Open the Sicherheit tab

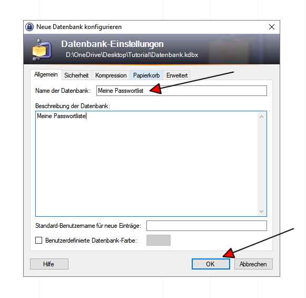pyautogui.click(x=76, y=75)
